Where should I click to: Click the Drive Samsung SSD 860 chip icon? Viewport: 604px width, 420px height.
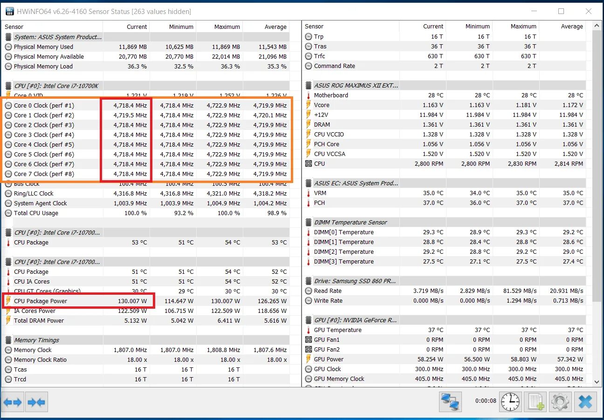point(309,281)
